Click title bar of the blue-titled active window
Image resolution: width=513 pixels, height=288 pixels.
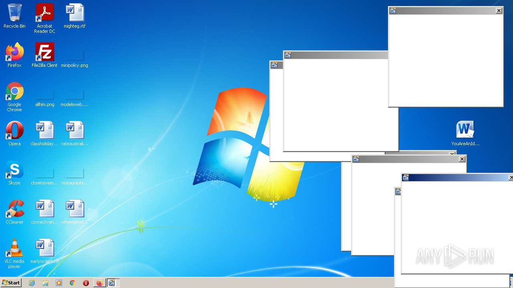pyautogui.click(x=457, y=178)
